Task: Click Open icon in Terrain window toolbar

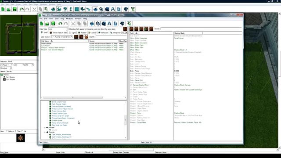Action: 9,9
